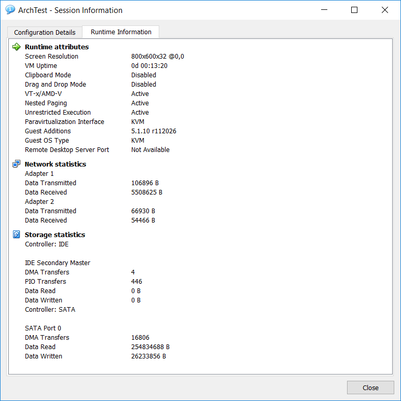The image size is (401, 401).
Task: Click the Network statistics heading
Action: coord(56,164)
